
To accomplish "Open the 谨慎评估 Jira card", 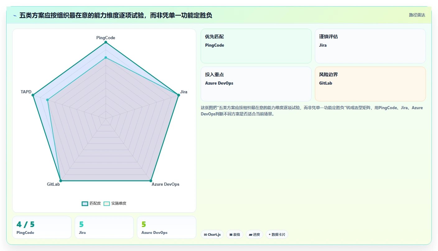I will click(x=370, y=46).
